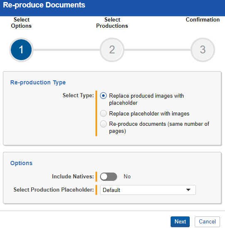
Task: Open the Select Production Placeholder dropdown
Action: point(148,190)
